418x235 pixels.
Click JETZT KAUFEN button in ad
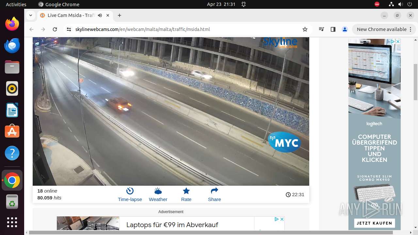click(374, 223)
